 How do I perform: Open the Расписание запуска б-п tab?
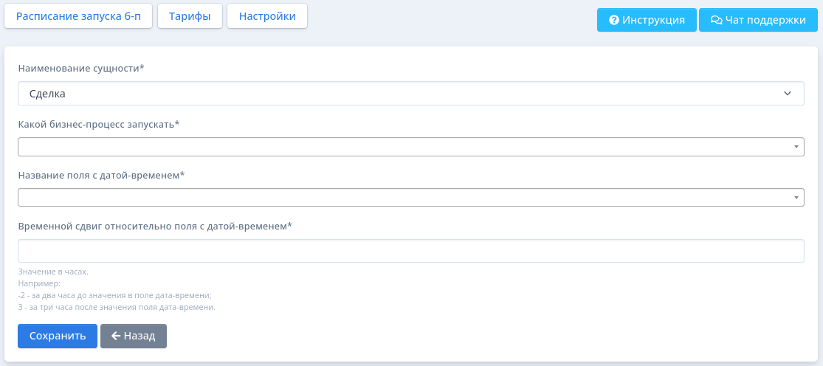[x=78, y=16]
